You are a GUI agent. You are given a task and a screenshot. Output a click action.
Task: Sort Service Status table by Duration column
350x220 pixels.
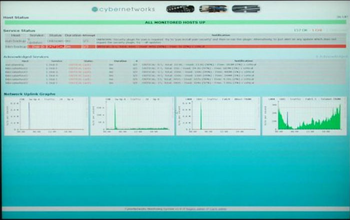pyautogui.click(x=71, y=35)
